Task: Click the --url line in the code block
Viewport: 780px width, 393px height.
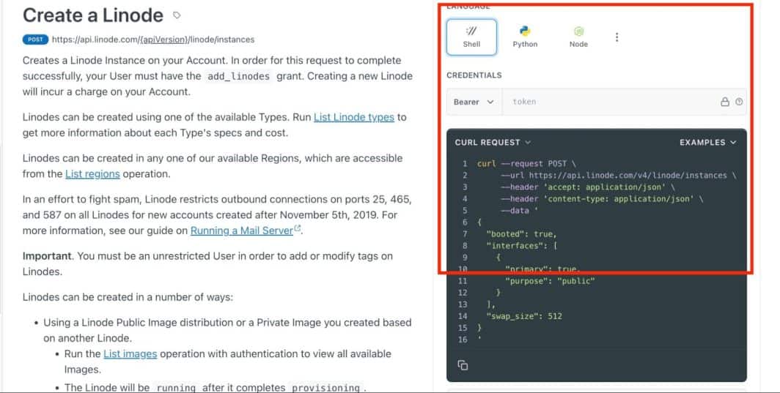Action: 619,176
